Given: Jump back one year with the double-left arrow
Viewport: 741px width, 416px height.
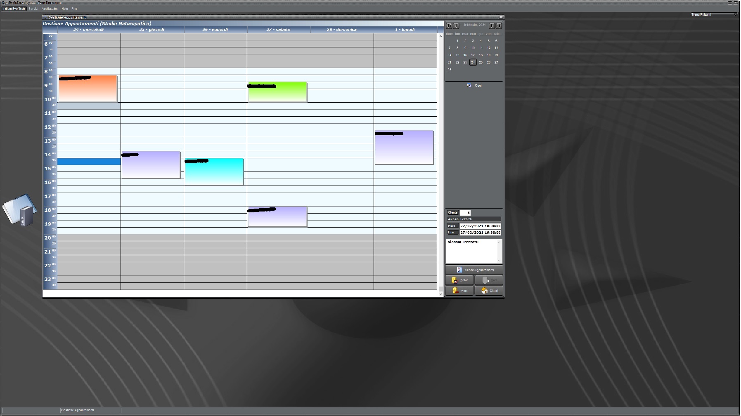Looking at the screenshot, I should pyautogui.click(x=449, y=26).
